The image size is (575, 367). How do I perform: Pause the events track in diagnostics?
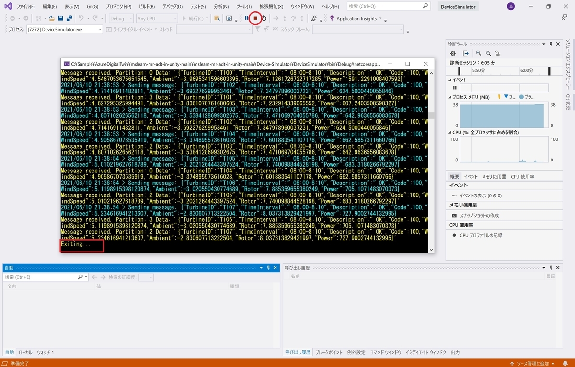pyautogui.click(x=455, y=88)
